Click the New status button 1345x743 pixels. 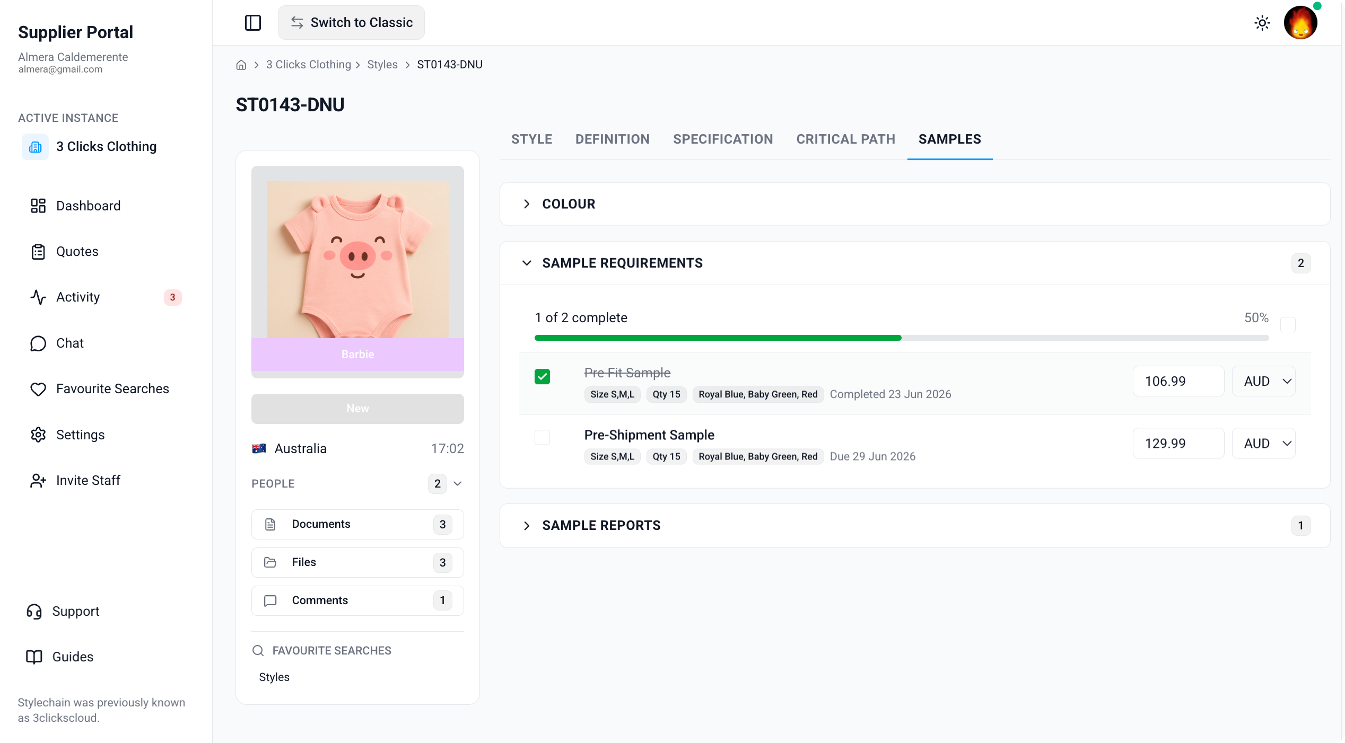tap(357, 409)
